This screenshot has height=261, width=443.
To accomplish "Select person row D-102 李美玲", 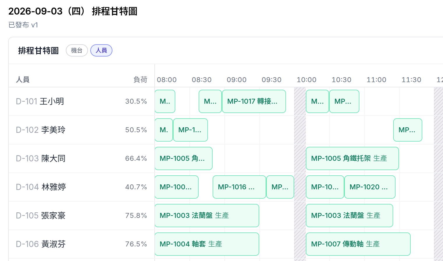I will (82, 130).
